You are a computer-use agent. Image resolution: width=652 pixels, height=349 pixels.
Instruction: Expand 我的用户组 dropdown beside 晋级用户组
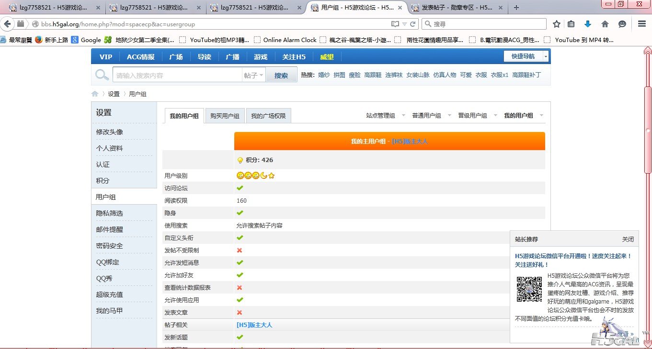[541, 116]
